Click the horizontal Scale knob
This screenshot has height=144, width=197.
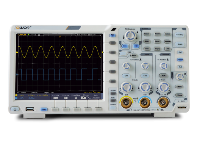pos(164,87)
